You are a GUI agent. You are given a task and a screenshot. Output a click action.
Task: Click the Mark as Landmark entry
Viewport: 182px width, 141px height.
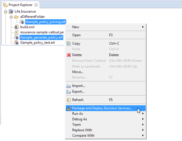[x=106, y=67]
